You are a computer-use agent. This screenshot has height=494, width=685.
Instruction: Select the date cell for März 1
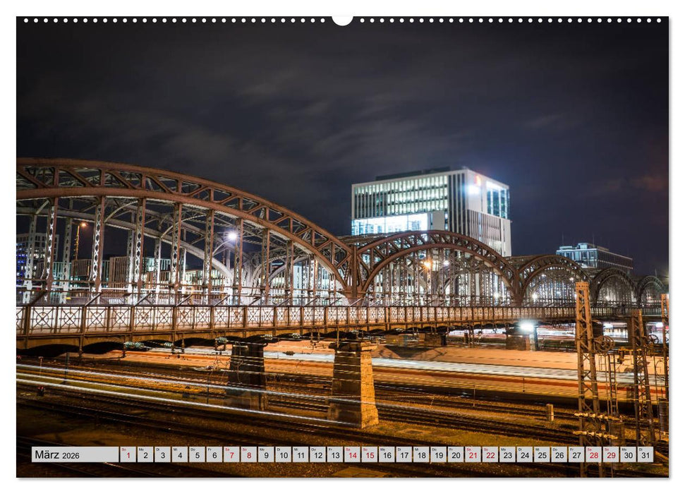click(126, 456)
